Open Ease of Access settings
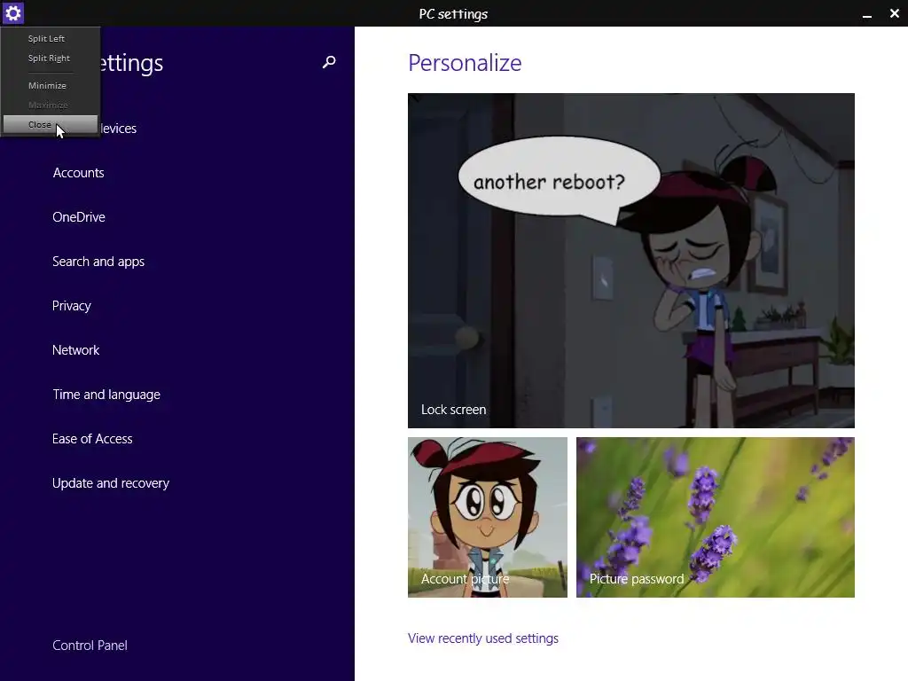The image size is (908, 681). tap(92, 439)
